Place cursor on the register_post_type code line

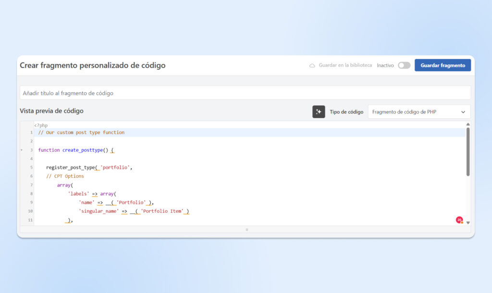click(x=89, y=168)
